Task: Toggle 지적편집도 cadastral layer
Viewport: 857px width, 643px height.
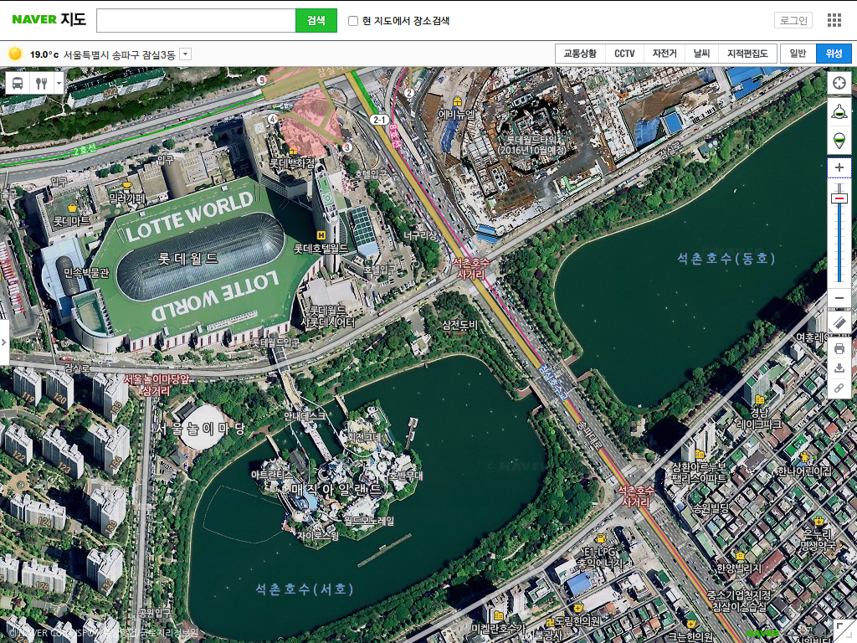Action: click(x=747, y=53)
